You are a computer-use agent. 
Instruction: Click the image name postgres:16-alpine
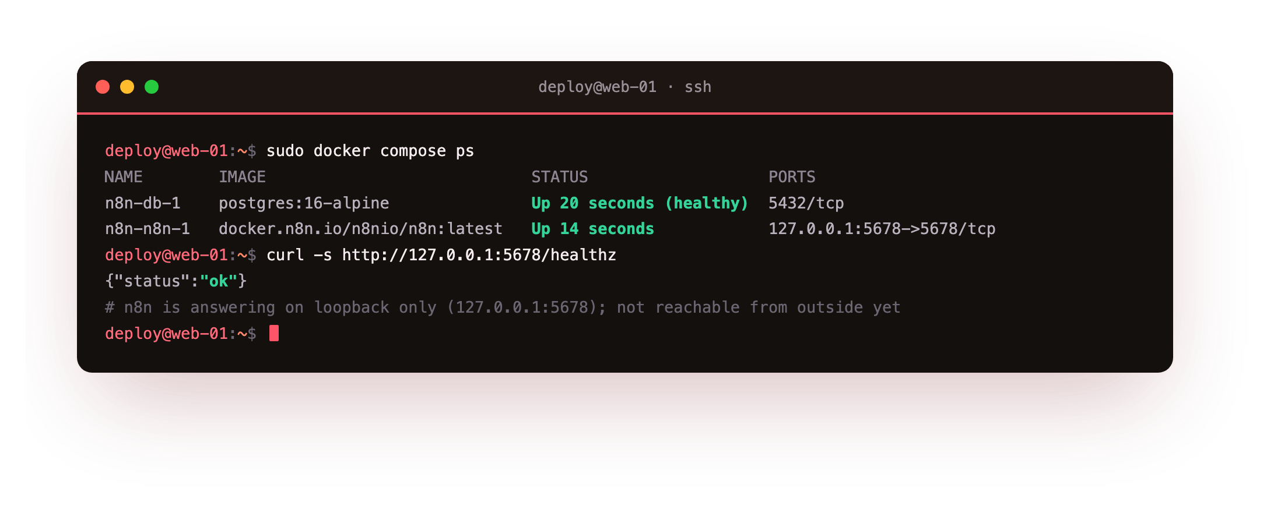304,203
